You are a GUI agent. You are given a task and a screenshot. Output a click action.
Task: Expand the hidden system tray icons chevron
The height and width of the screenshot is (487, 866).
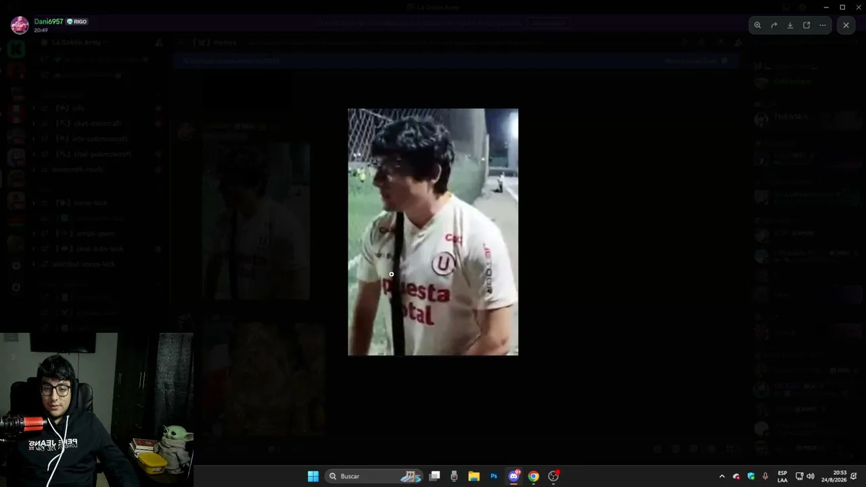click(722, 476)
